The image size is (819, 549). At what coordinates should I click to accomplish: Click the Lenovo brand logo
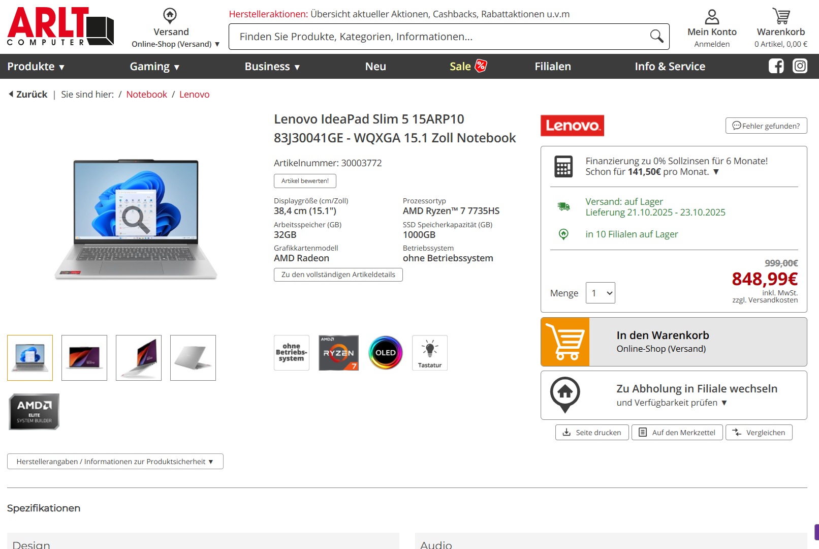click(x=572, y=126)
